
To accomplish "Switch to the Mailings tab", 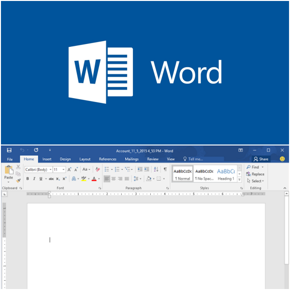I will (x=131, y=159).
